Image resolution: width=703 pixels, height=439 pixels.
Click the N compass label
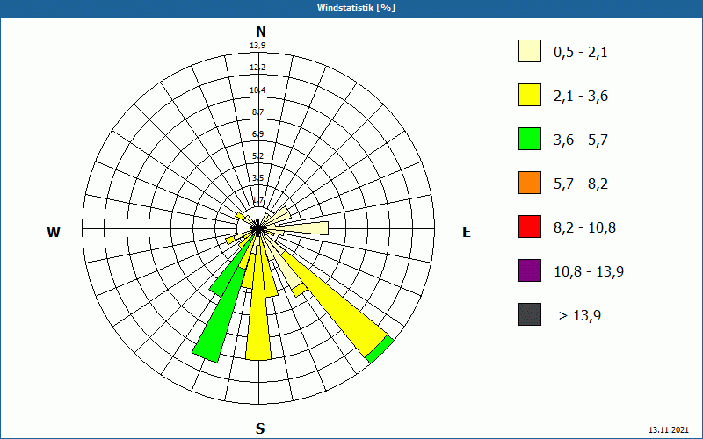261,32
